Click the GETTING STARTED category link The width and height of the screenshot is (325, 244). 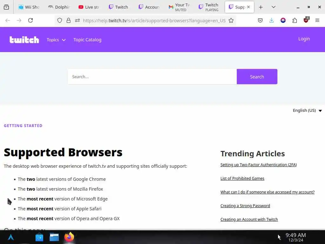coord(23,125)
